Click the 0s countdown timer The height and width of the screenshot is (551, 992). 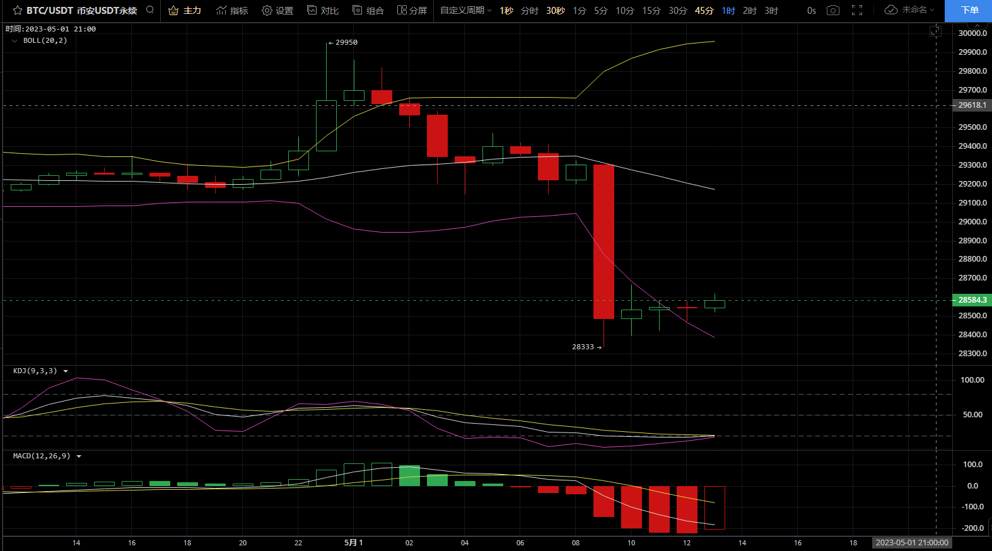(812, 11)
